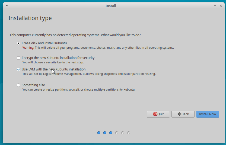This screenshot has width=226, height=145.
Task: Click the third blue progress dot
Action: (111, 133)
